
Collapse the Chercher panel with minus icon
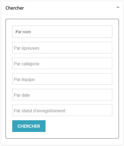tap(118, 7)
